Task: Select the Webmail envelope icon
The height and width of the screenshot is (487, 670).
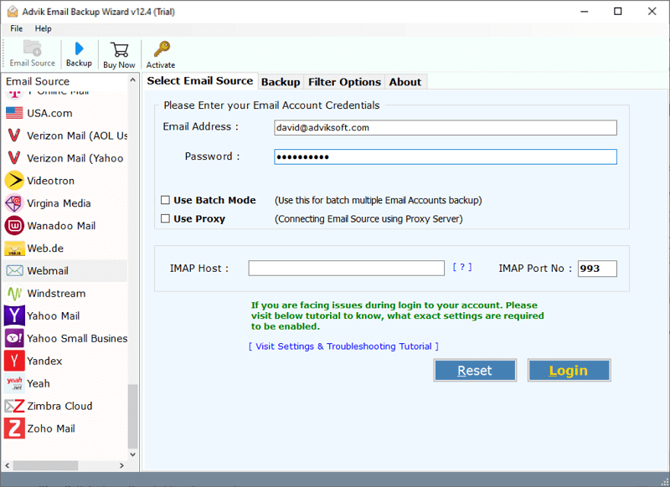Action: (14, 270)
